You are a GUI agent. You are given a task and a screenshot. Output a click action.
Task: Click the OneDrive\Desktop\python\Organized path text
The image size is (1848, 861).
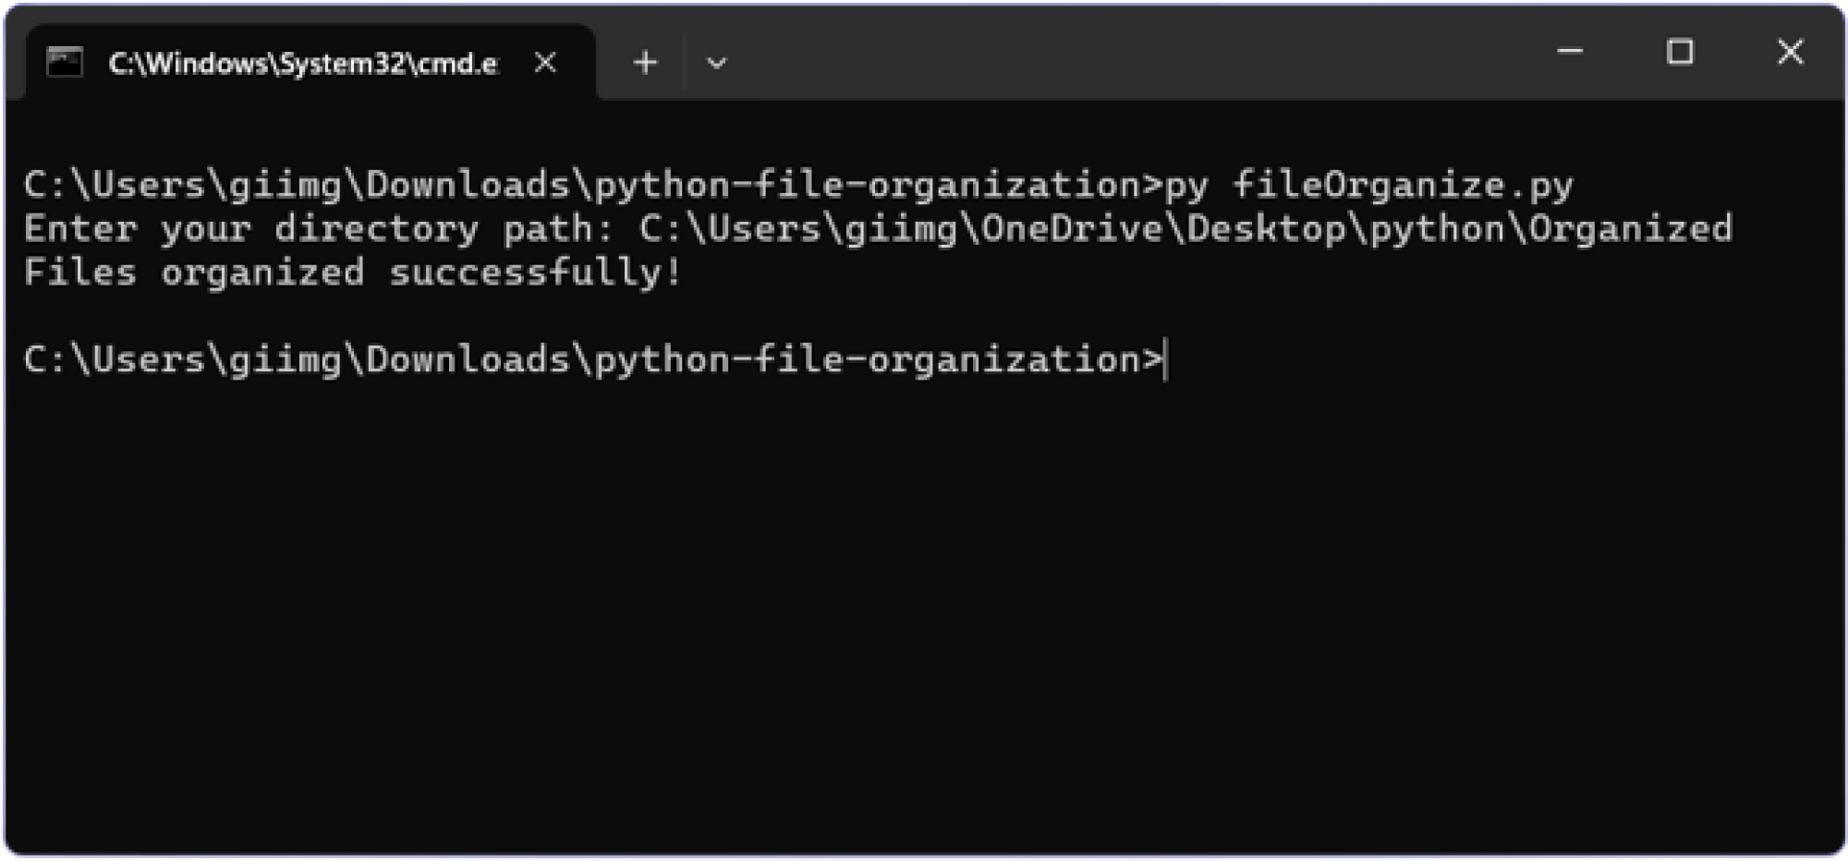pyautogui.click(x=1356, y=229)
